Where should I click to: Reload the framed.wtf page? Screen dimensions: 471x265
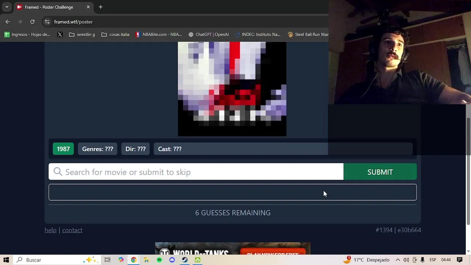tap(32, 22)
